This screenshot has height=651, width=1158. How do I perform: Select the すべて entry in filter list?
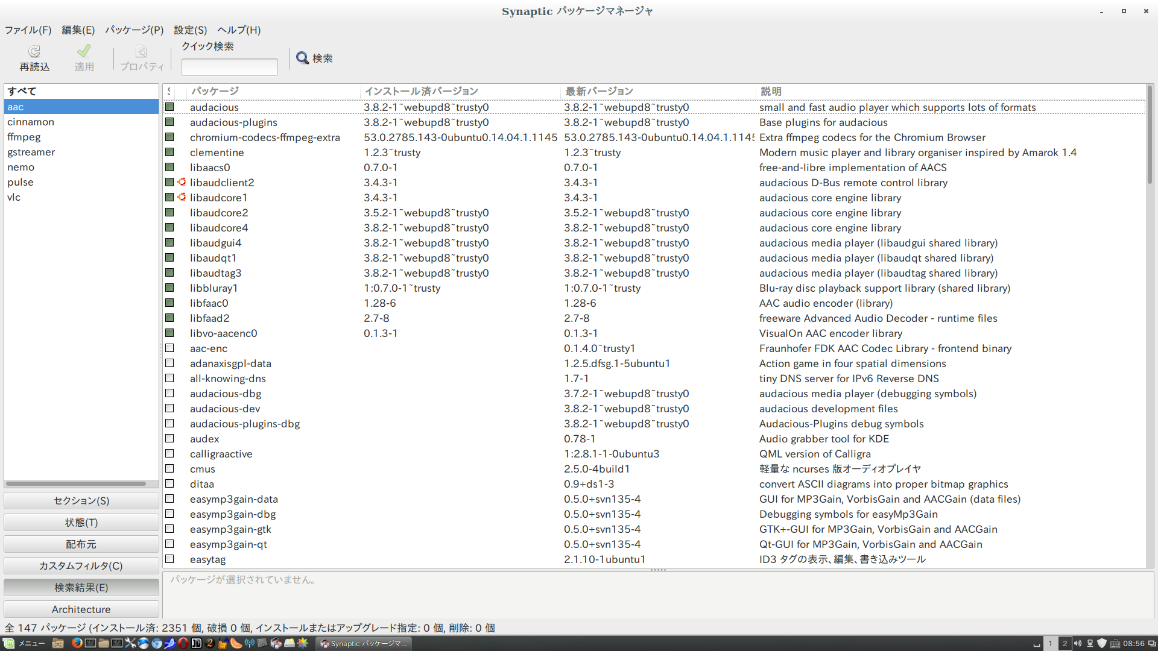click(x=81, y=91)
